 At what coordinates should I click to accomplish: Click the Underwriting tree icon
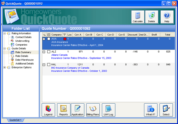coord(12,41)
